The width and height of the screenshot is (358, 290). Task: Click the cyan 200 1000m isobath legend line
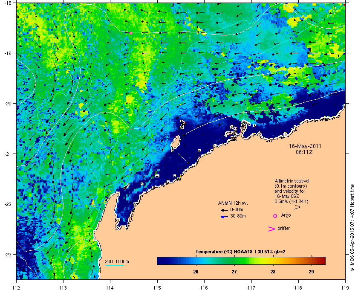point(114,266)
